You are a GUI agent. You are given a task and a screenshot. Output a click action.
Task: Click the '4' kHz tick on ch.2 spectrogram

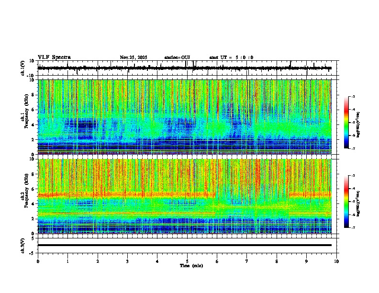click(x=33, y=204)
